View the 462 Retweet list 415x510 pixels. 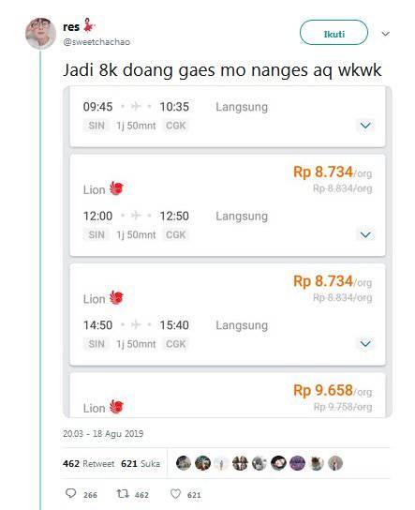tap(88, 463)
